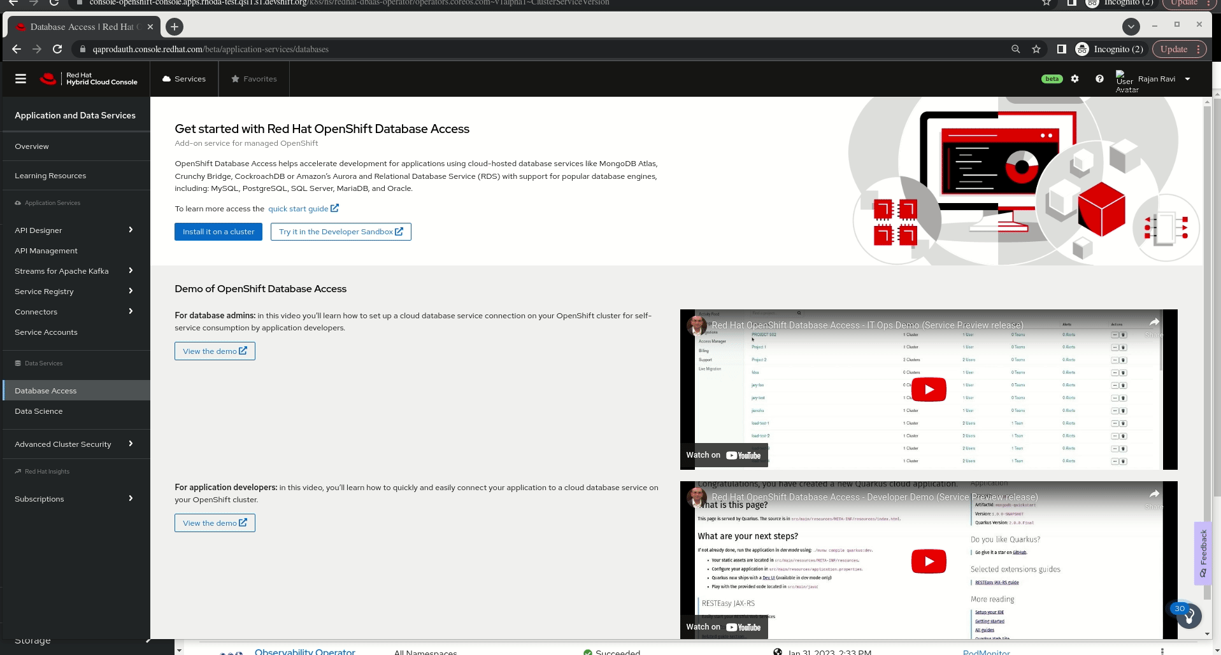Open the site lock icon info

pos(82,49)
